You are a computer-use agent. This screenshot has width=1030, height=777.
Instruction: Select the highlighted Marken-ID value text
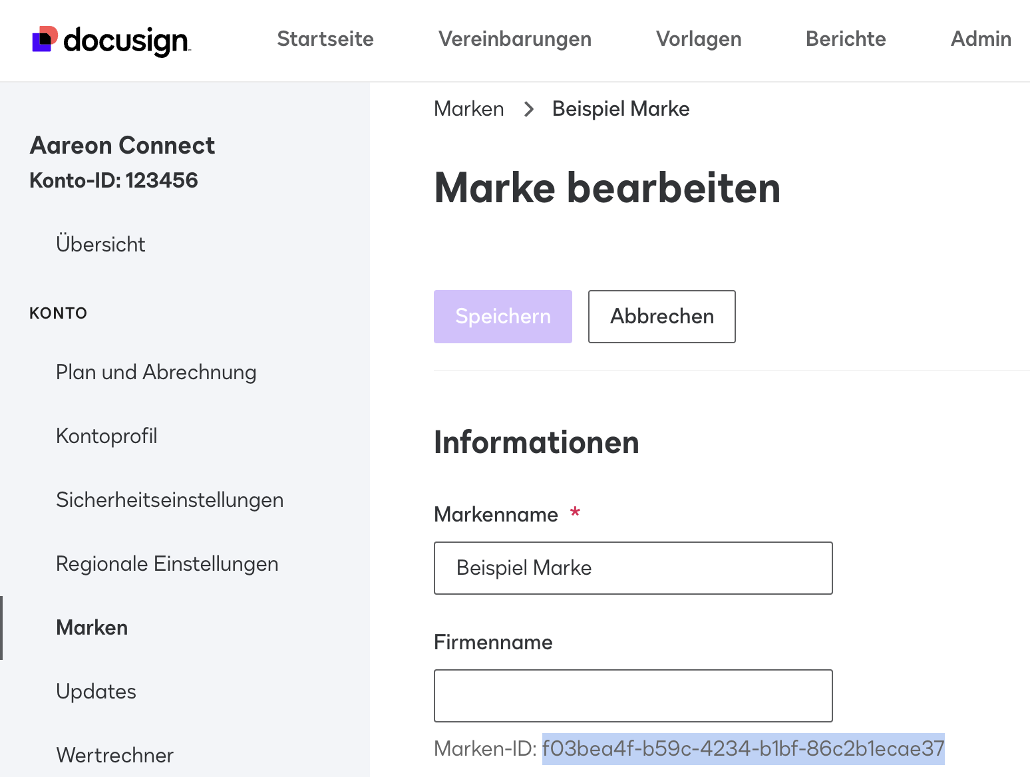pos(743,749)
